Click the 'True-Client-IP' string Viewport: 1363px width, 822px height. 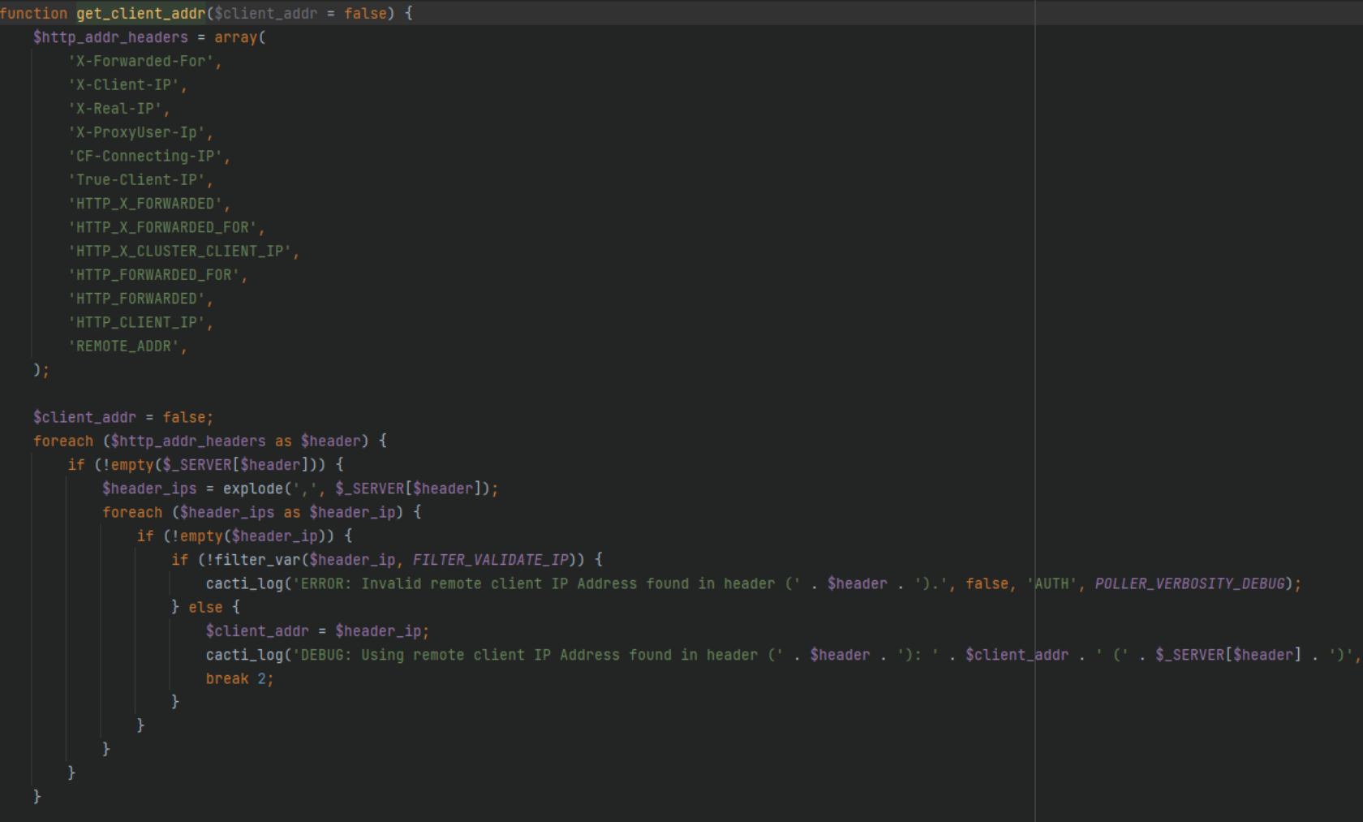click(136, 180)
